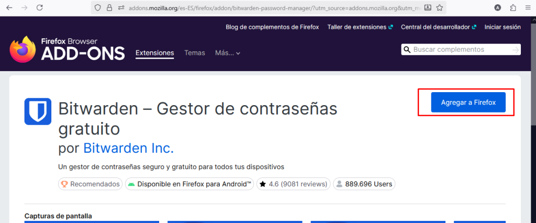The height and width of the screenshot is (223, 536).
Task: Expand the Más… dropdown menu
Action: click(x=228, y=53)
